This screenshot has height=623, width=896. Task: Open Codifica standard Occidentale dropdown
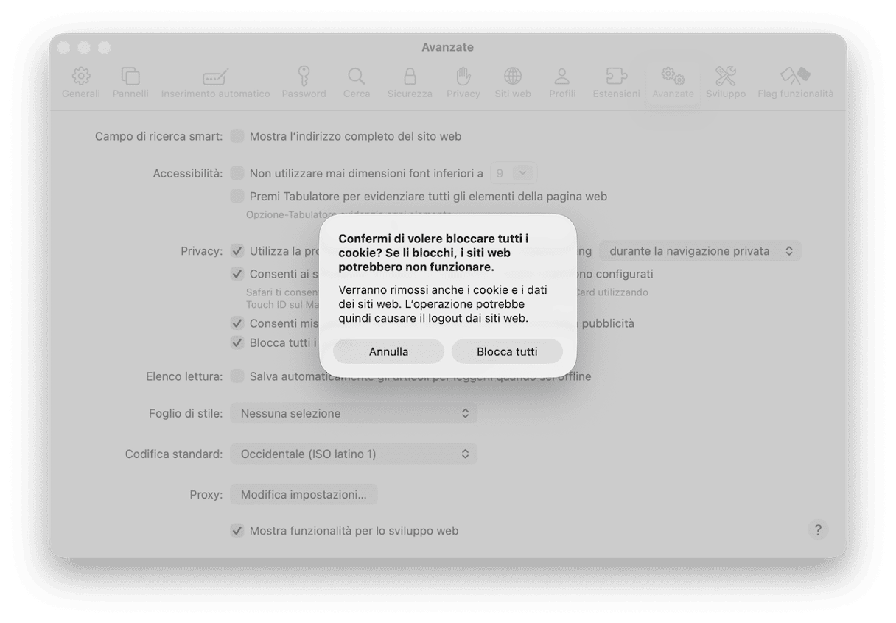(x=354, y=454)
